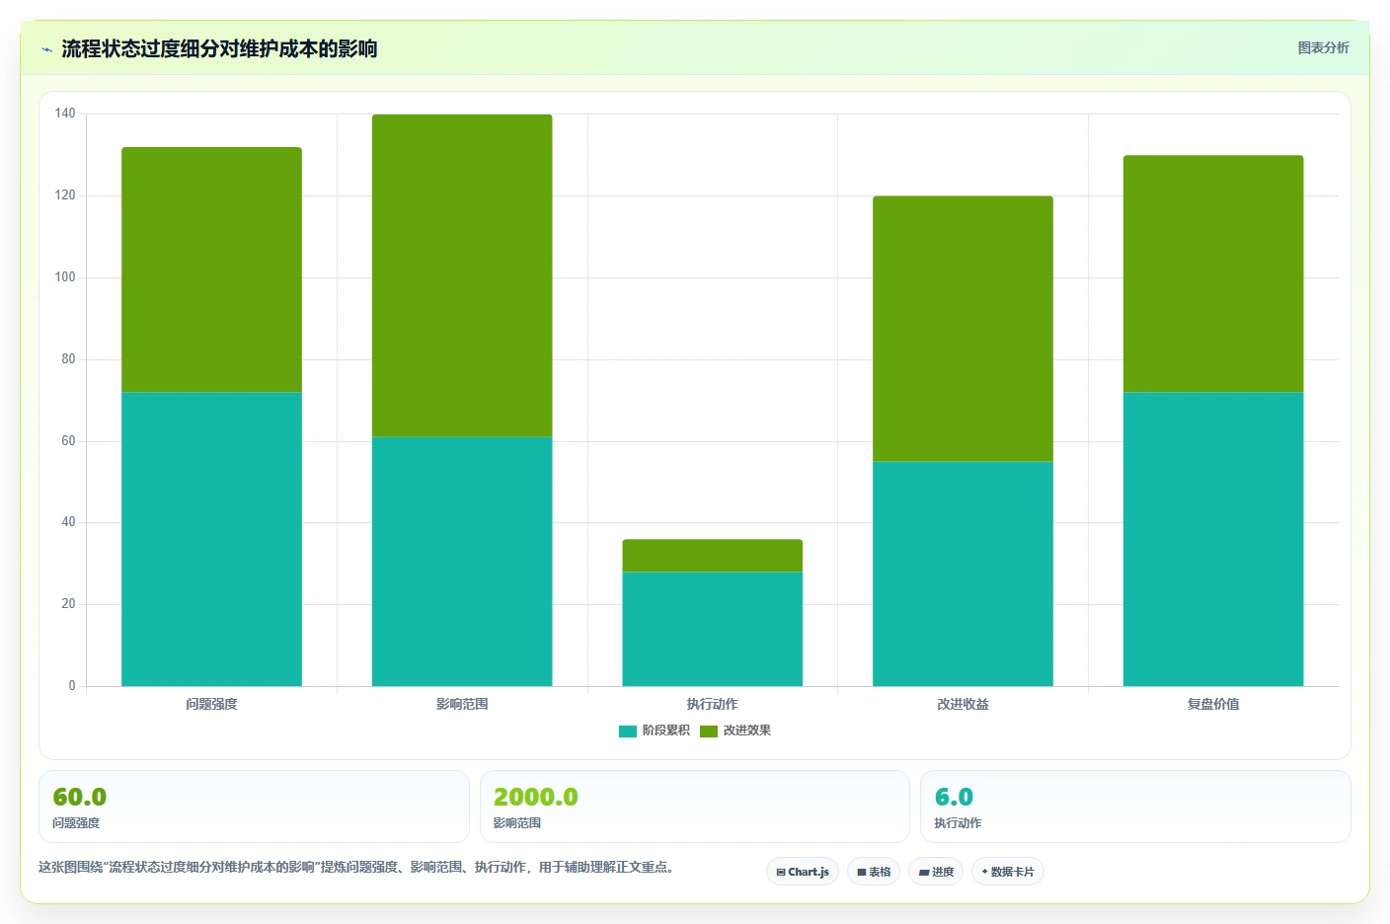Select the Chart.js tag
The width and height of the screenshot is (1390, 924).
[x=803, y=872]
